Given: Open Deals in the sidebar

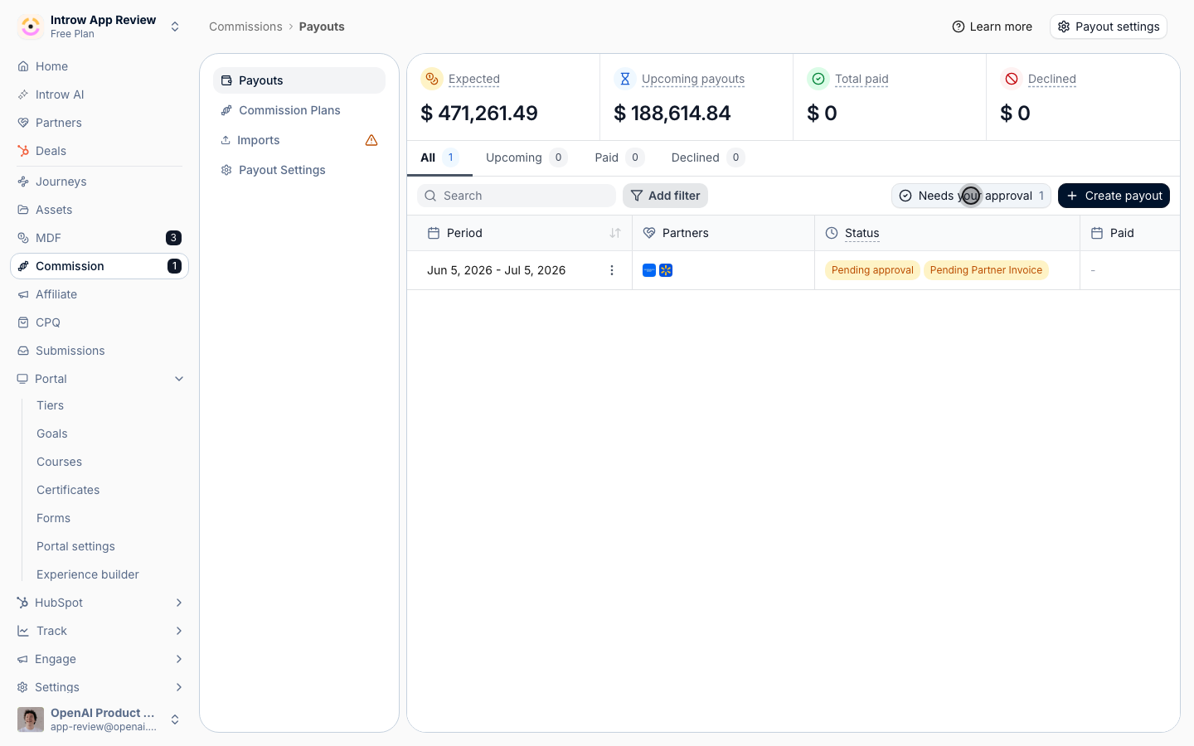Looking at the screenshot, I should 99,151.
